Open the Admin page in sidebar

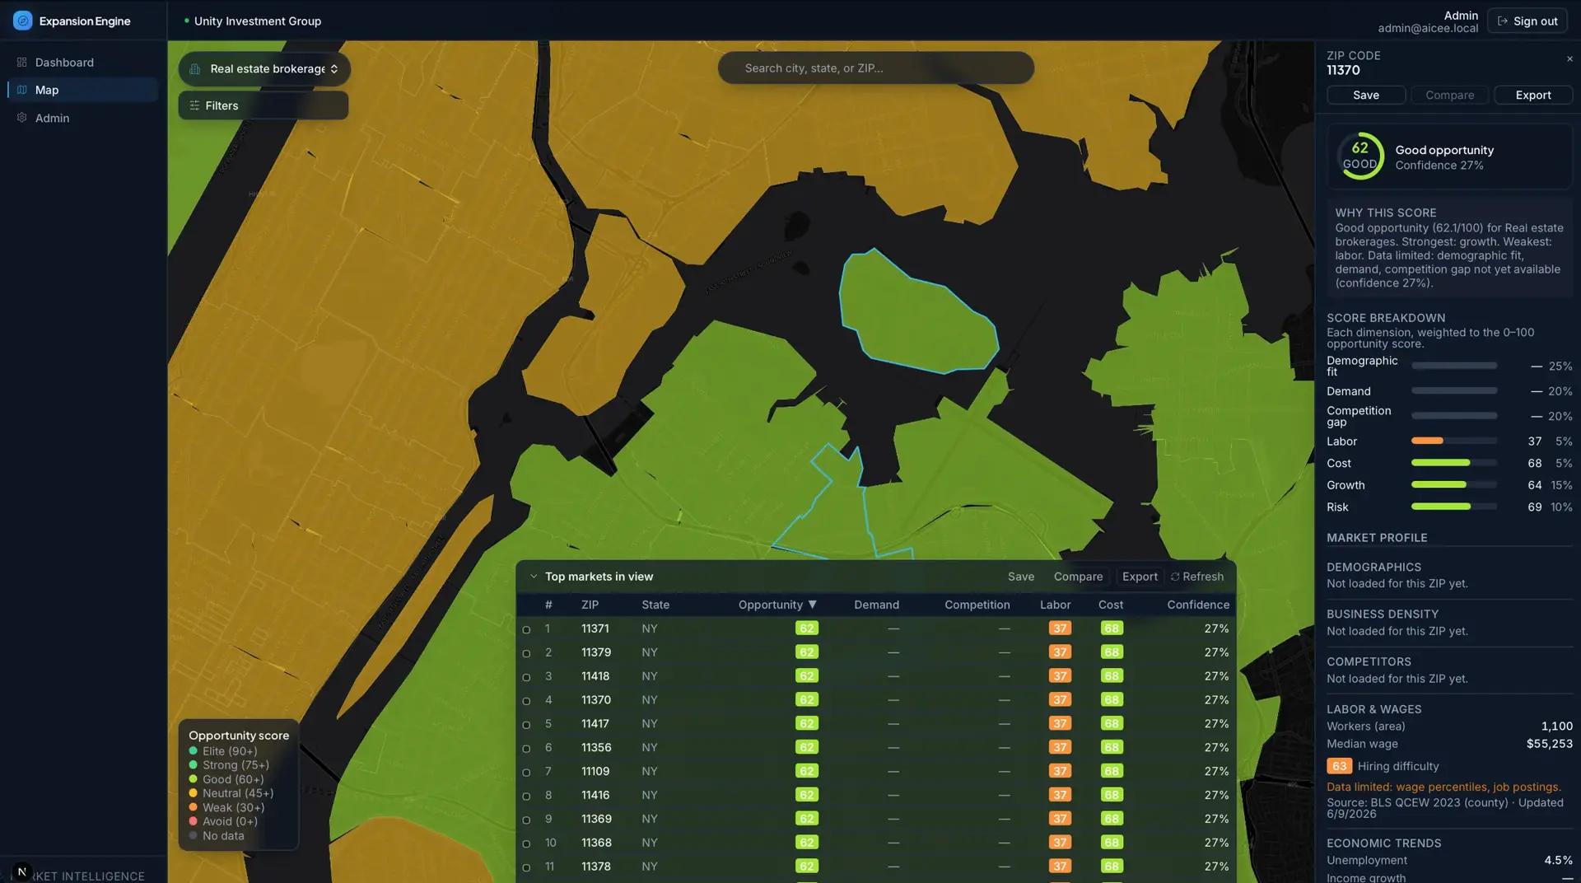[82, 118]
